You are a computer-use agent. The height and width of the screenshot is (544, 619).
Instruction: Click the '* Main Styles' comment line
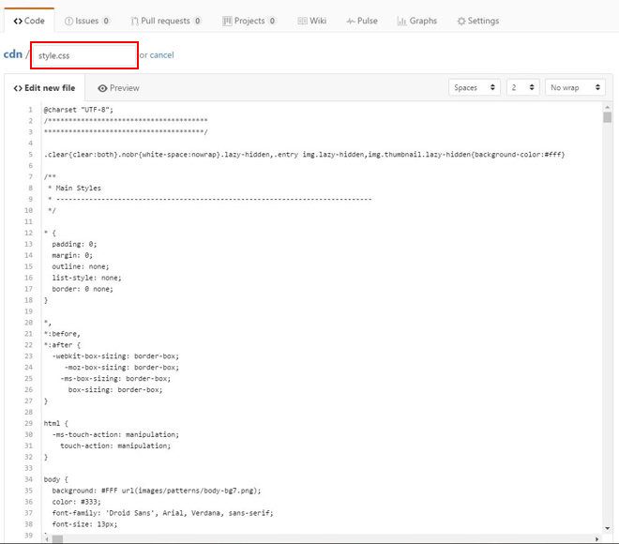75,188
